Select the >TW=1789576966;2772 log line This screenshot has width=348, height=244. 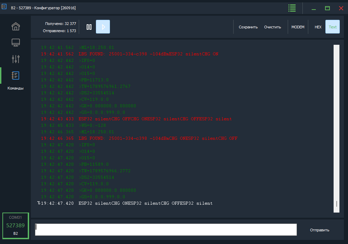click(x=86, y=171)
